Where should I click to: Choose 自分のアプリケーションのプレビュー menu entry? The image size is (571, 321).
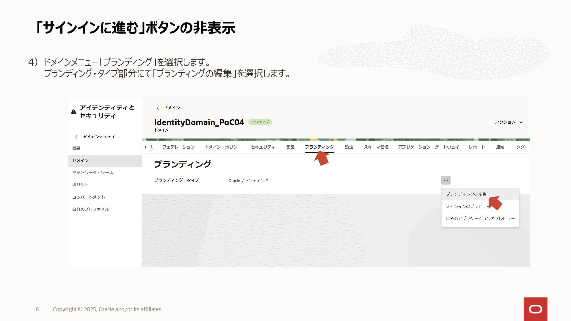[480, 218]
